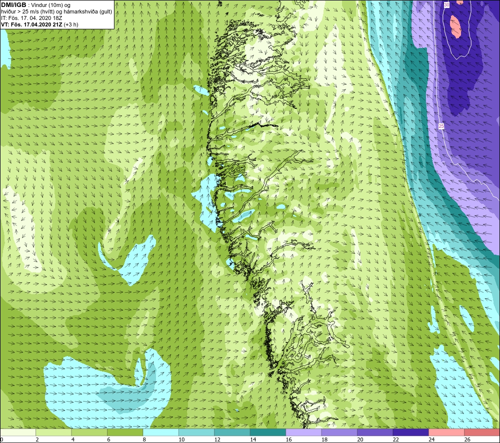Viewport: 500px width, 443px height.
Task: Select the 6–8 m/s dark green swatch
Action: click(125, 433)
